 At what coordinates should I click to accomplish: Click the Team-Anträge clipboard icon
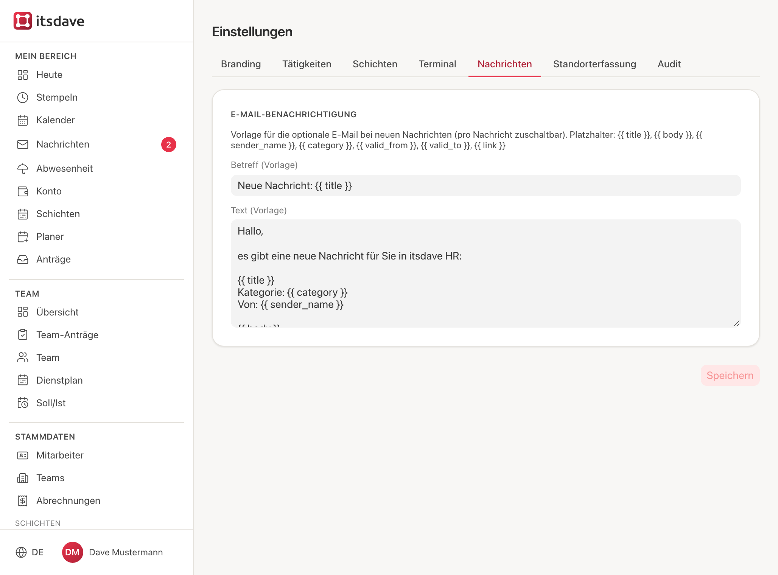coord(23,335)
